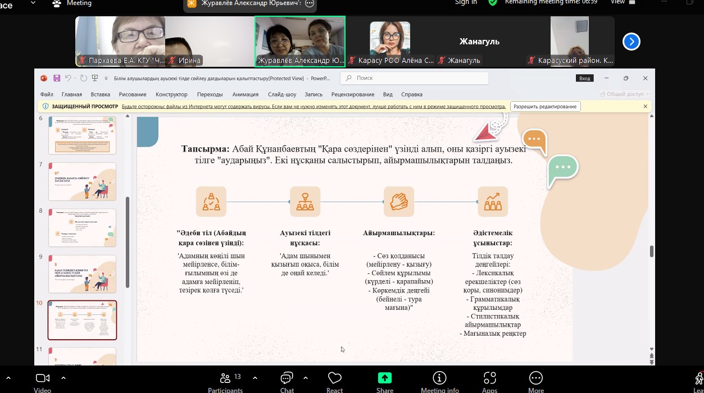Click the Meeting info icon
Screen dimensions: 704x393
(439, 378)
